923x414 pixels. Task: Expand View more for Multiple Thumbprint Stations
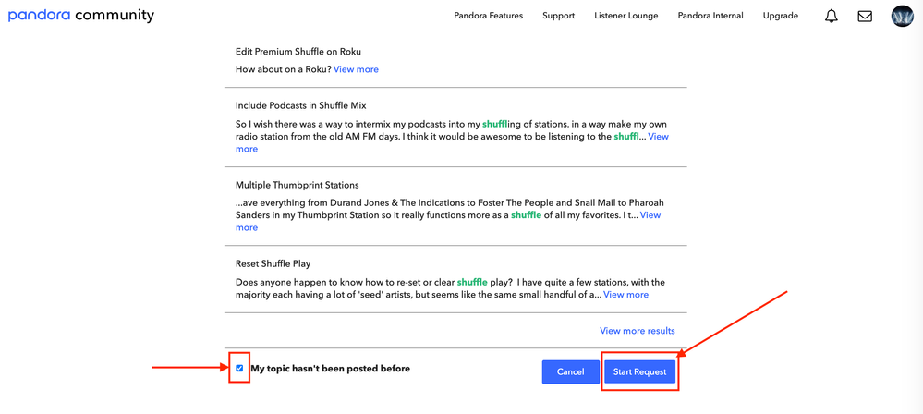[x=650, y=215]
